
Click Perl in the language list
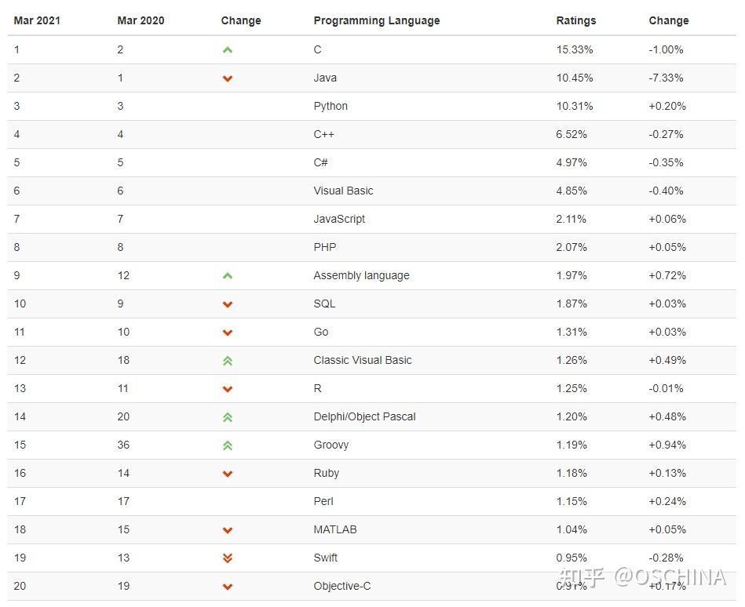coord(323,501)
